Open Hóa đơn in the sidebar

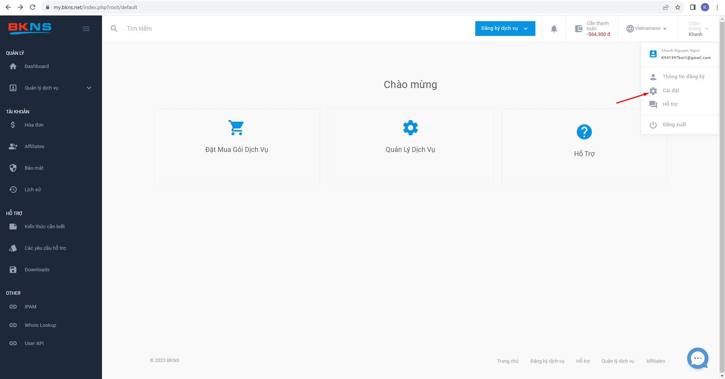pos(34,125)
